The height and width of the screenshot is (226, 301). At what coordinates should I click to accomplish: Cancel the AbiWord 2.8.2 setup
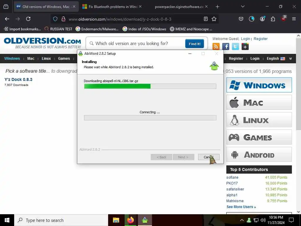[209, 157]
